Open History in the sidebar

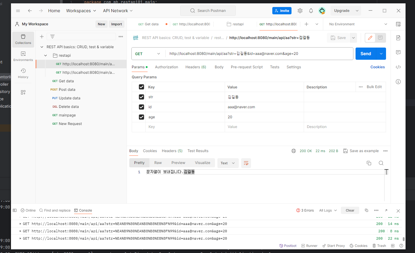[23, 73]
